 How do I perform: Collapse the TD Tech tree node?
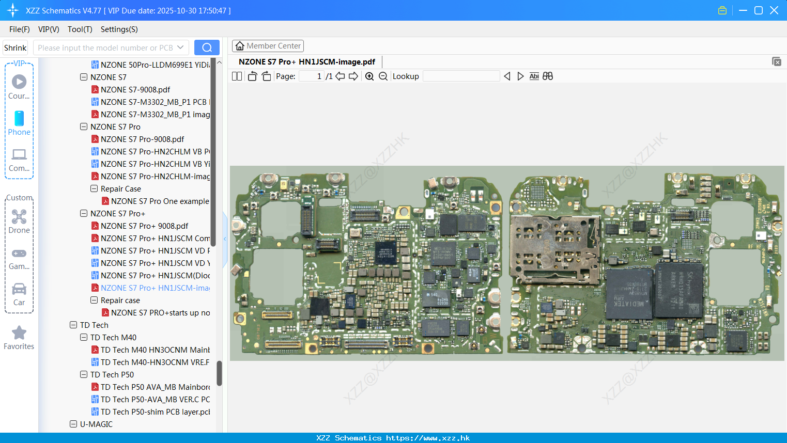(x=73, y=325)
